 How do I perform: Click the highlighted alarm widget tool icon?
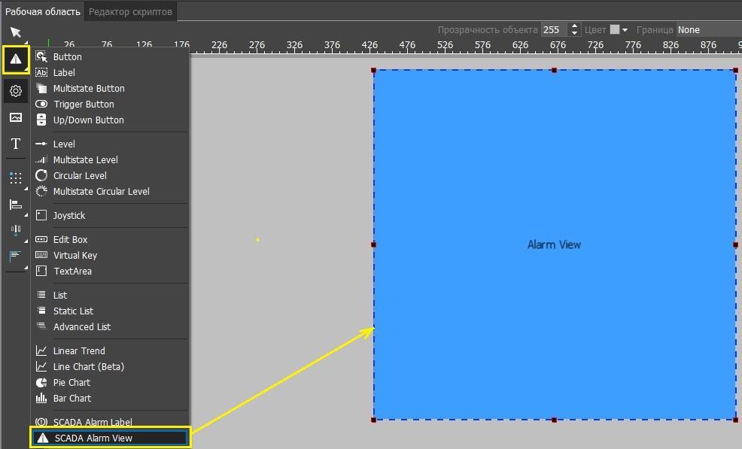pyautogui.click(x=16, y=59)
